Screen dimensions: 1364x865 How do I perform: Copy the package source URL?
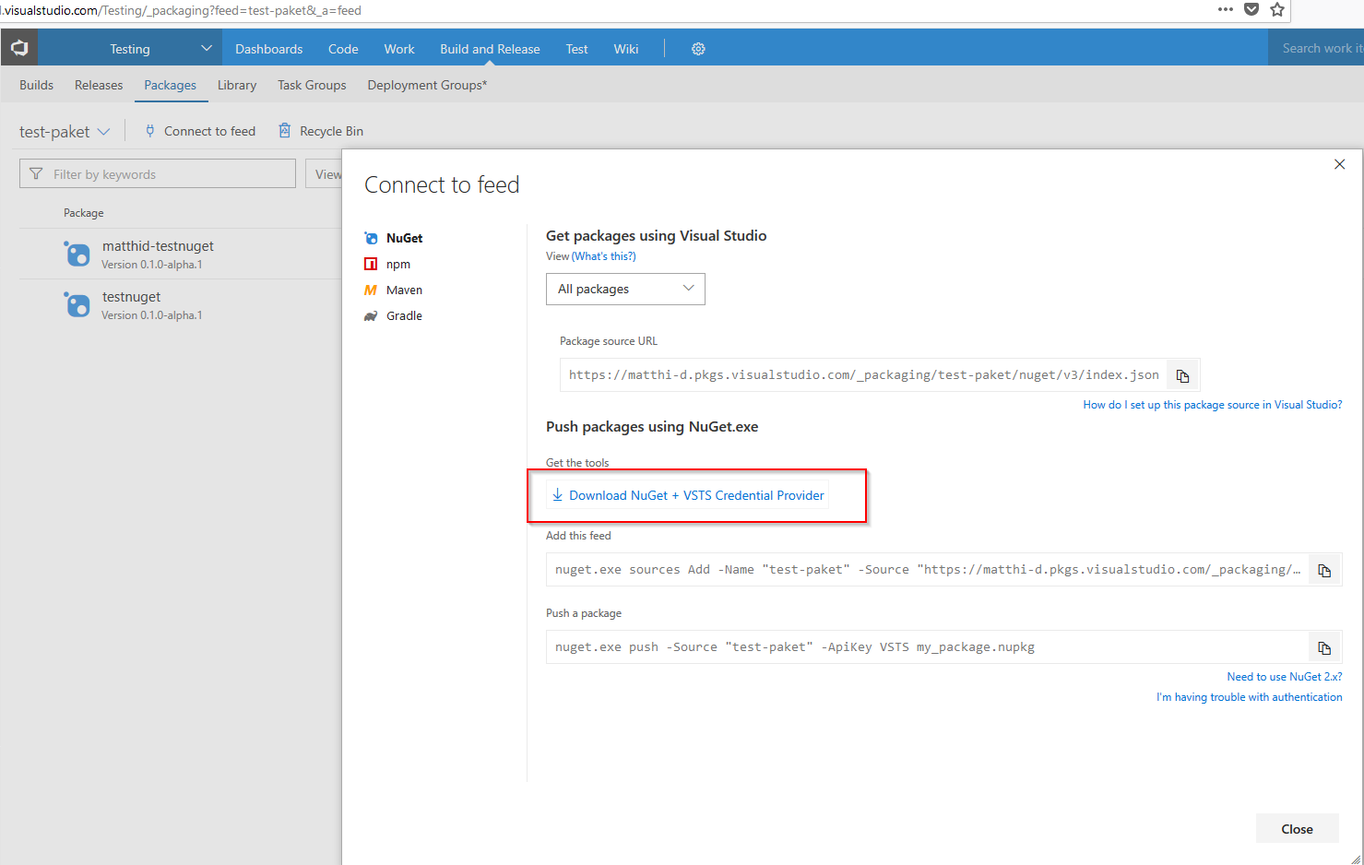point(1182,375)
